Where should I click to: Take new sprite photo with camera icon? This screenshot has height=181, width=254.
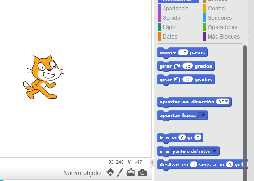coord(142,173)
